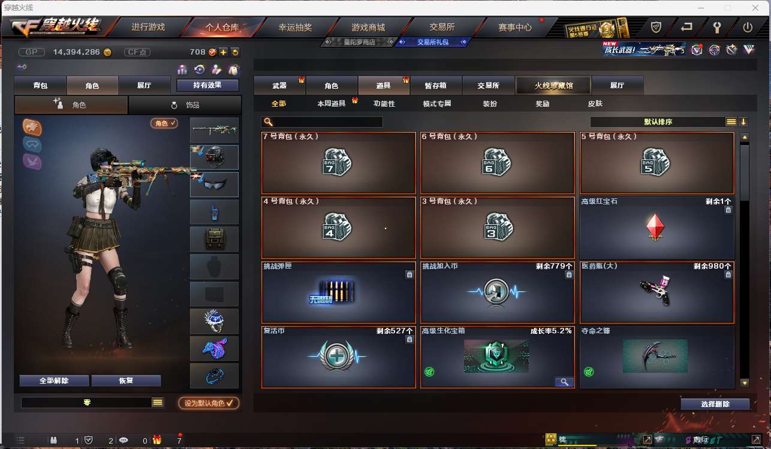The width and height of the screenshot is (771, 449).
Task: Click the 选择删除 button
Action: click(715, 404)
